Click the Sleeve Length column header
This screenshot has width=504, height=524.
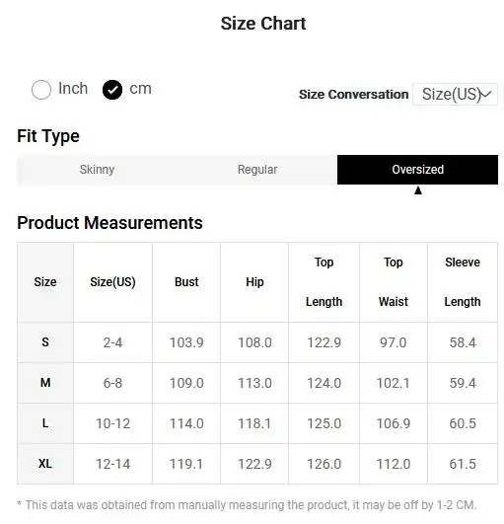pos(463,282)
